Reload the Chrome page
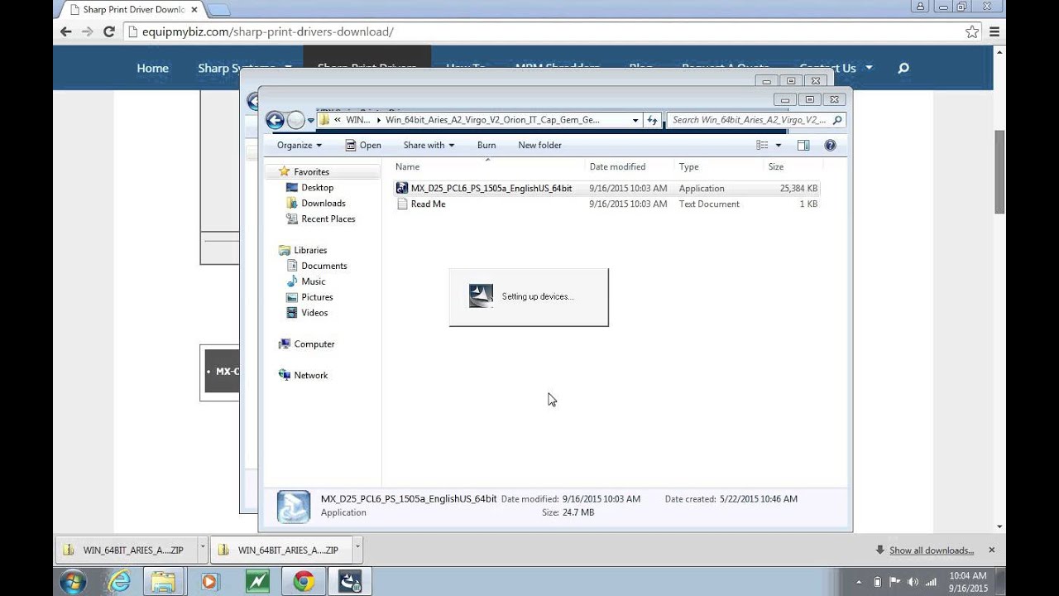The width and height of the screenshot is (1059, 596). (108, 31)
